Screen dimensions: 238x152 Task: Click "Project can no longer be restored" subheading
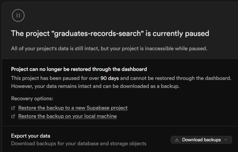(x=79, y=69)
